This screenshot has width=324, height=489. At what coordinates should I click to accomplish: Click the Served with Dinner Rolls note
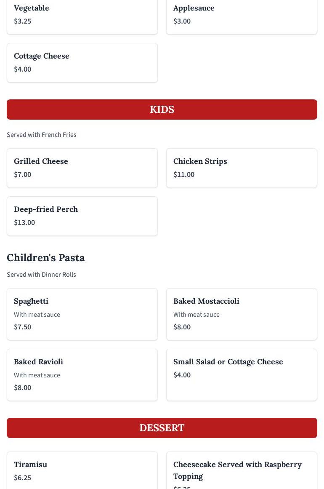click(41, 275)
